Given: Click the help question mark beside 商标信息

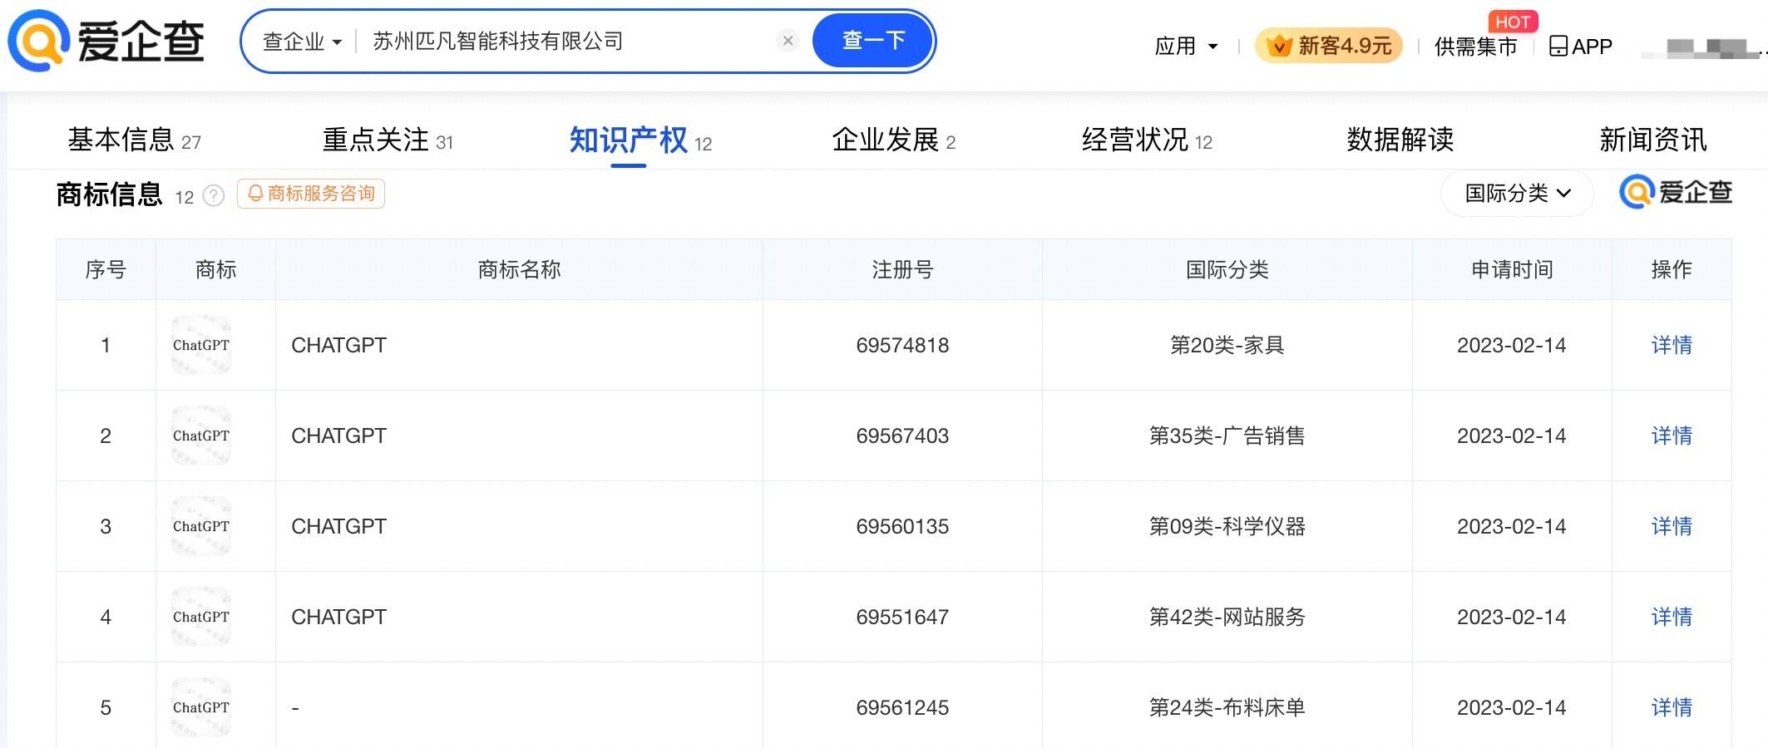Looking at the screenshot, I should pyautogui.click(x=214, y=196).
